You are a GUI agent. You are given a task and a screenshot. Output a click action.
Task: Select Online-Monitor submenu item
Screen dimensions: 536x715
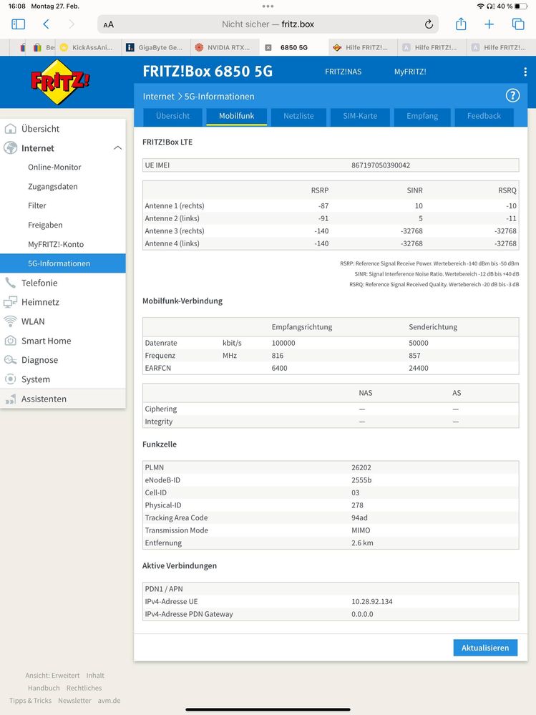click(54, 167)
